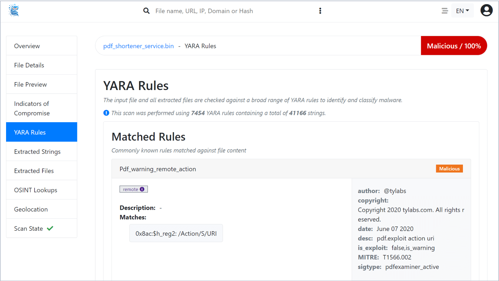Open File Preview page
Viewport: 499px width, 281px height.
(42, 84)
